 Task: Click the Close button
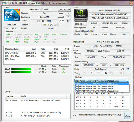click(128, 116)
